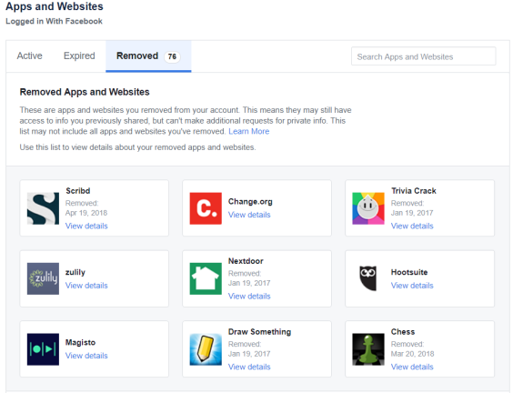View details for Chess
513x393 pixels.
tap(412, 368)
